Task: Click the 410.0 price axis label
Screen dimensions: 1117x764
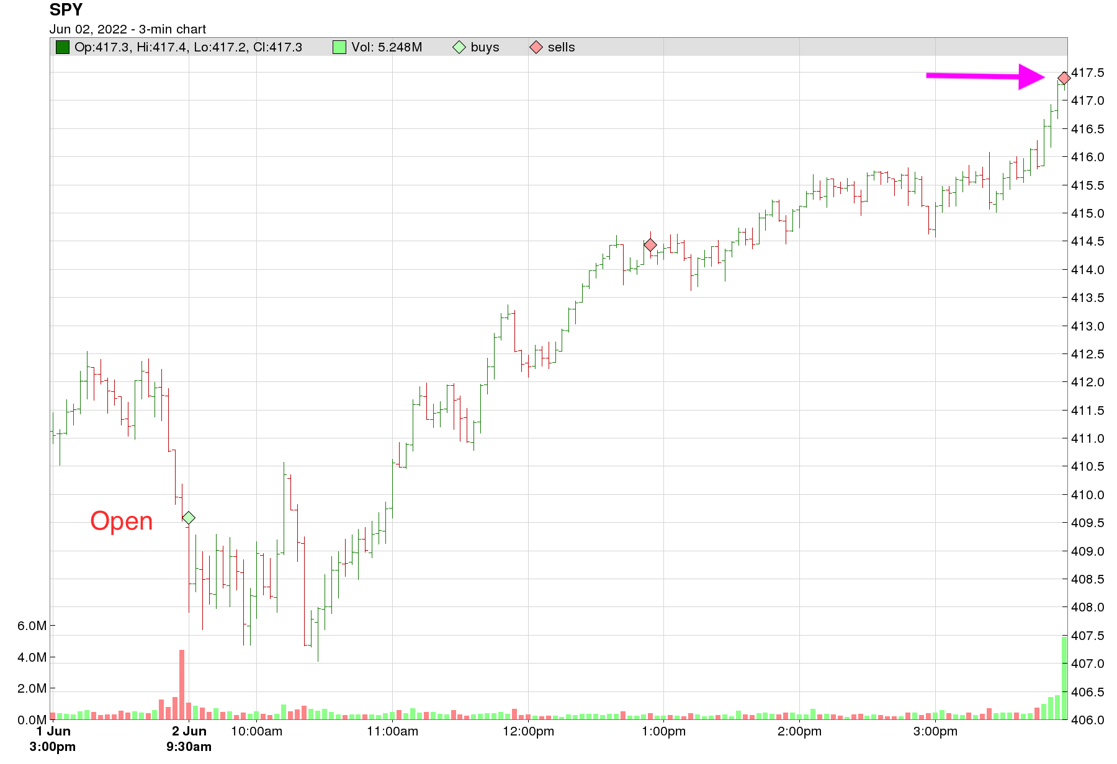Action: click(1088, 495)
